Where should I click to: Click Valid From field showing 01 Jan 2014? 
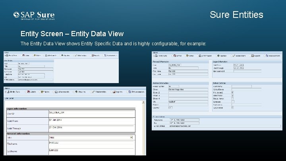coord(92,120)
